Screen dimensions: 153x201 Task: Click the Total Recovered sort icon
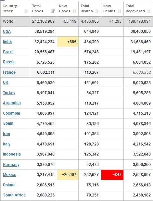[149, 11]
